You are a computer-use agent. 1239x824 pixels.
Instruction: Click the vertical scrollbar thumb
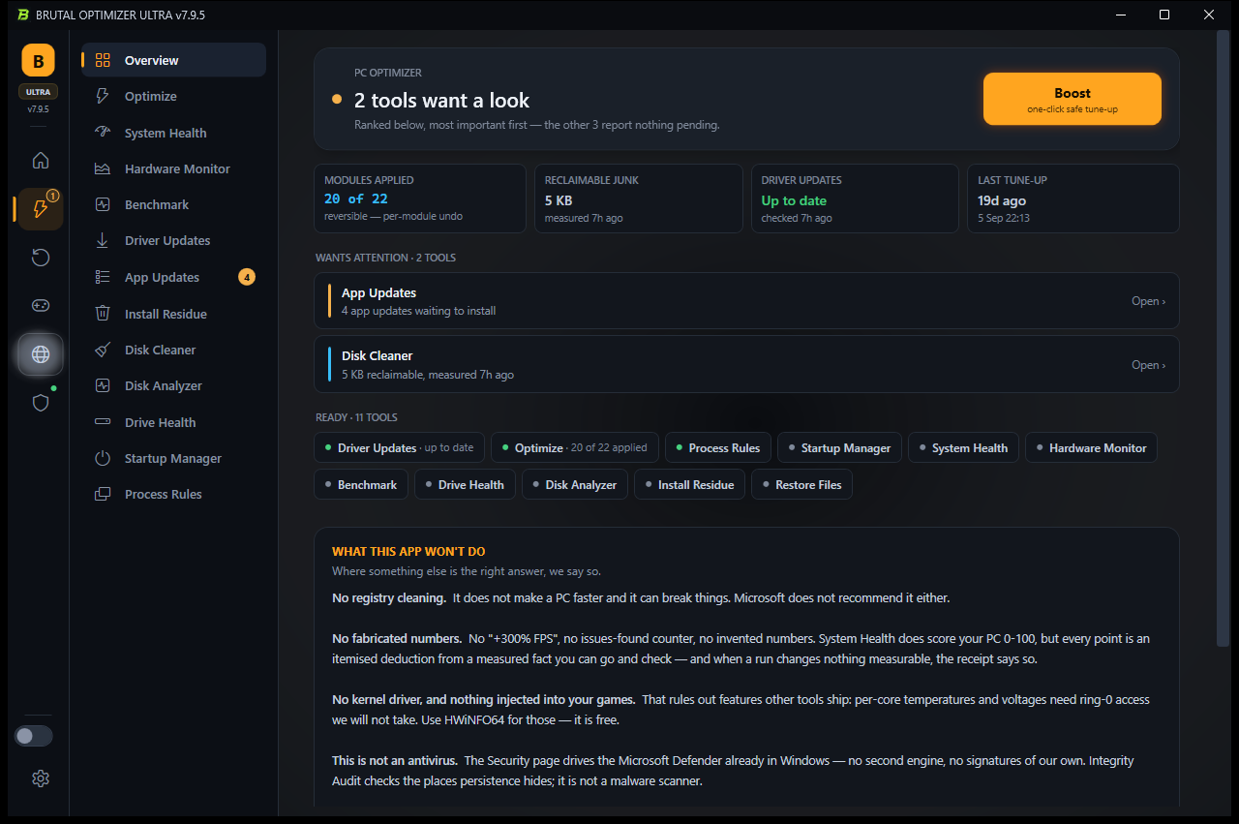click(x=1223, y=339)
